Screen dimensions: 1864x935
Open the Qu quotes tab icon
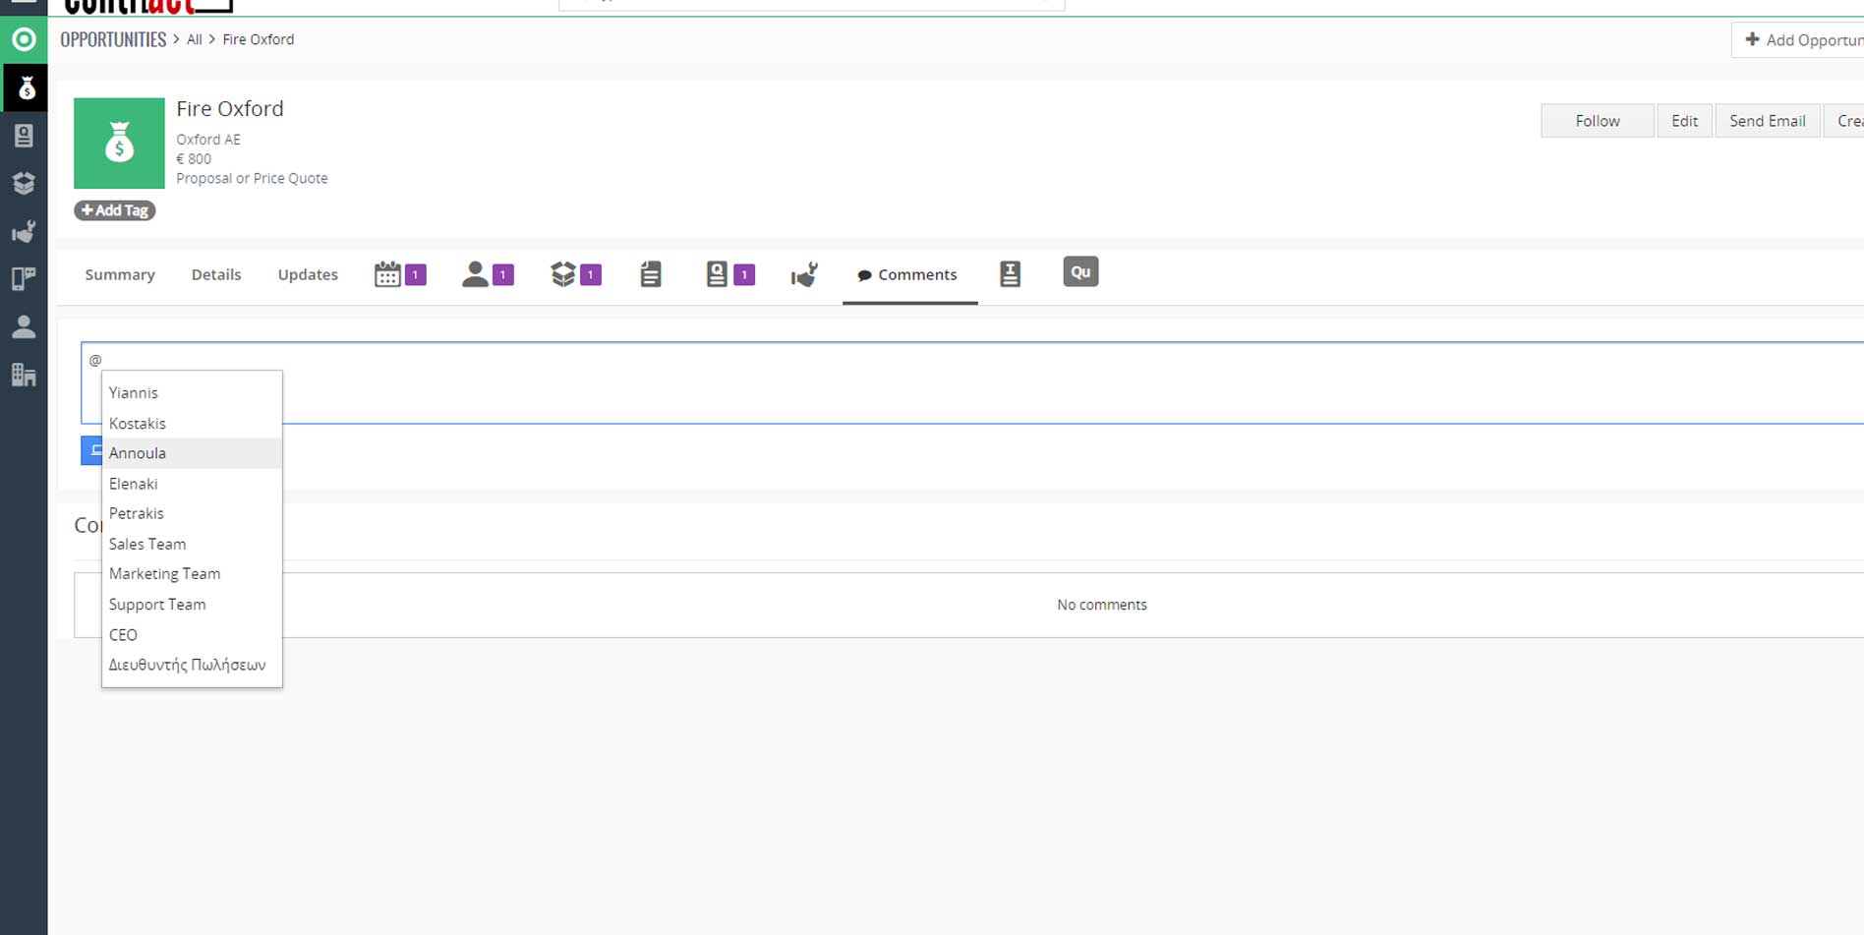pyautogui.click(x=1079, y=272)
